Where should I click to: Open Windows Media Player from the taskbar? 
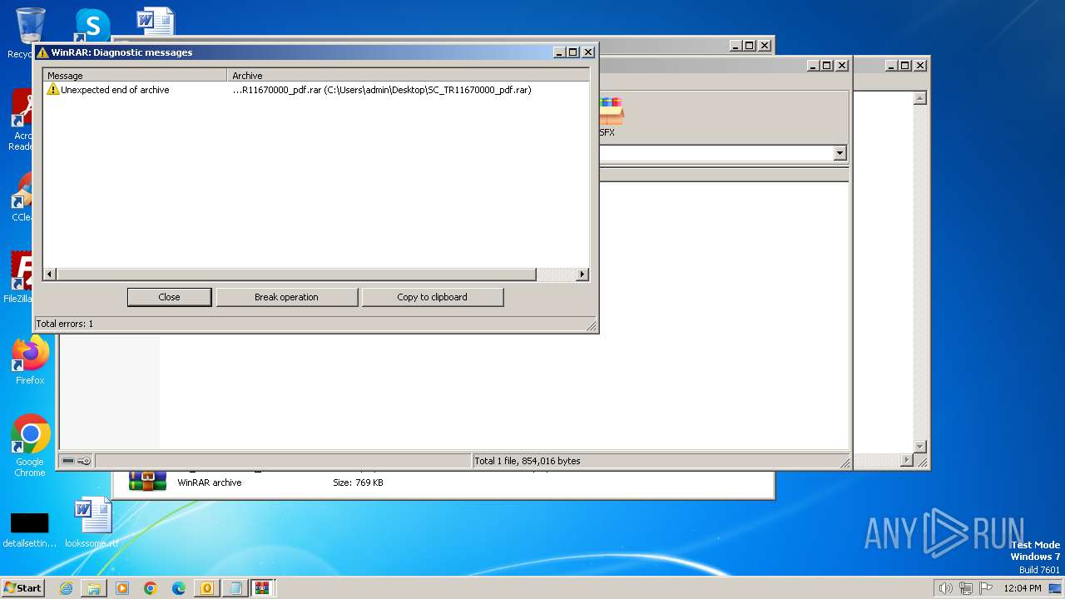(122, 588)
